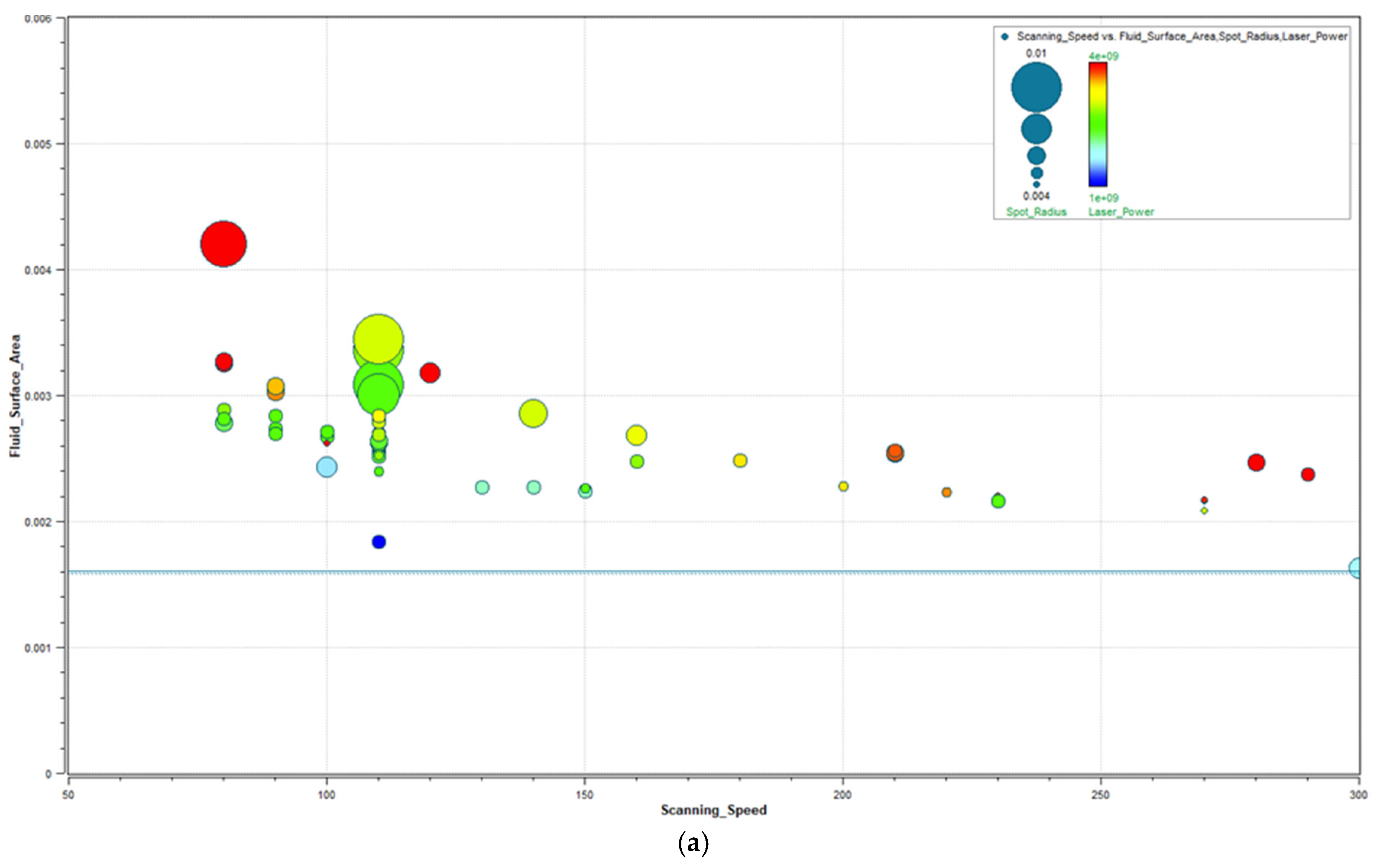1377x863 pixels.
Task: Select the red bubble at speed 290
Action: pyautogui.click(x=1308, y=474)
